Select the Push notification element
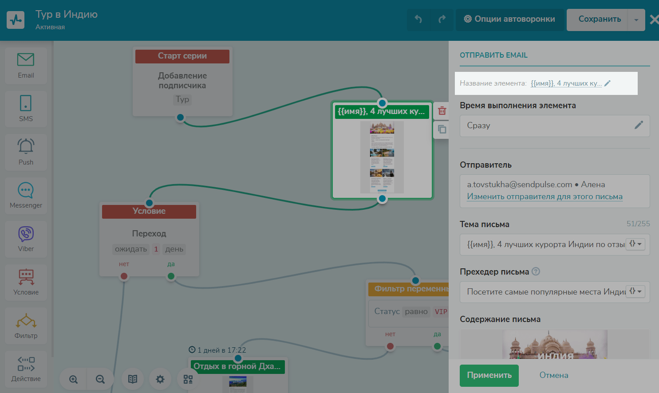Viewport: 659px width, 393px height. pyautogui.click(x=26, y=152)
